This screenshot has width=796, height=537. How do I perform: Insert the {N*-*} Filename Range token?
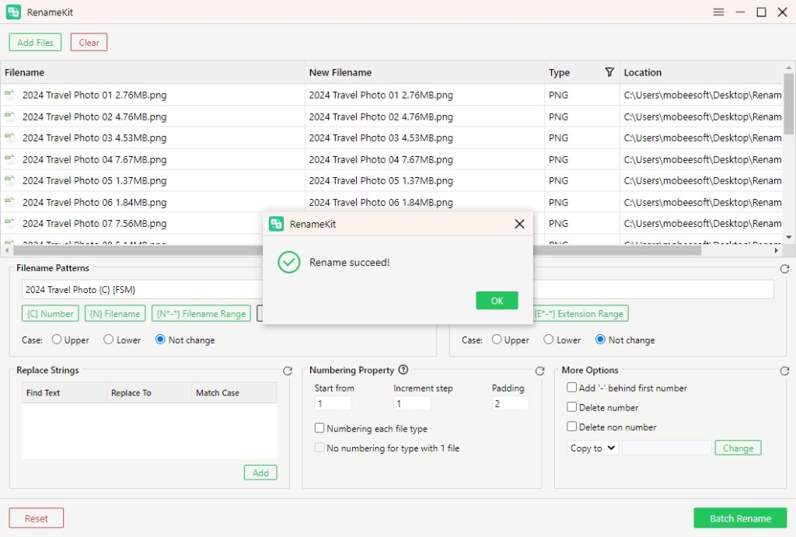pyautogui.click(x=201, y=314)
